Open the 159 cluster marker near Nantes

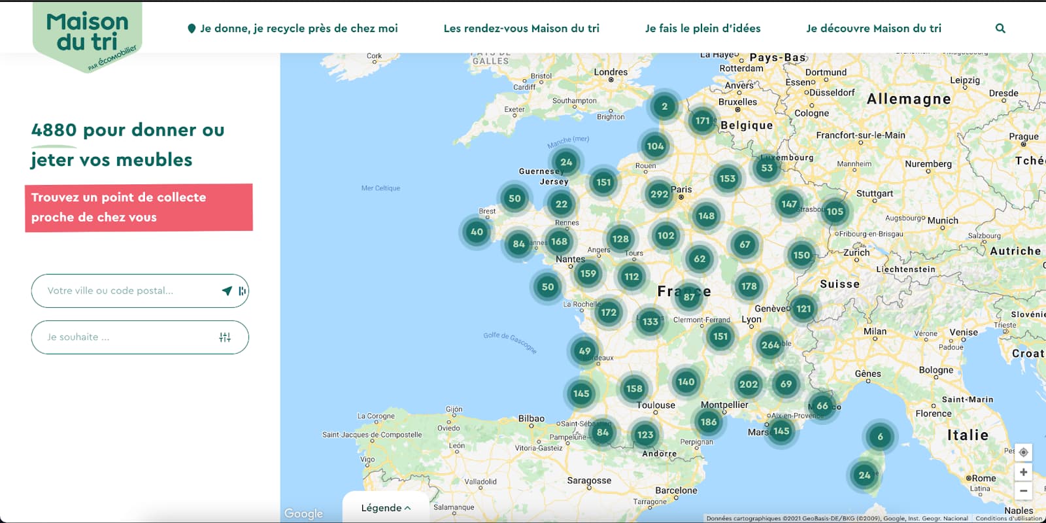[x=588, y=274]
